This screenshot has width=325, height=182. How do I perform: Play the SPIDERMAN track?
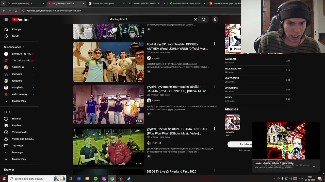coord(257,89)
